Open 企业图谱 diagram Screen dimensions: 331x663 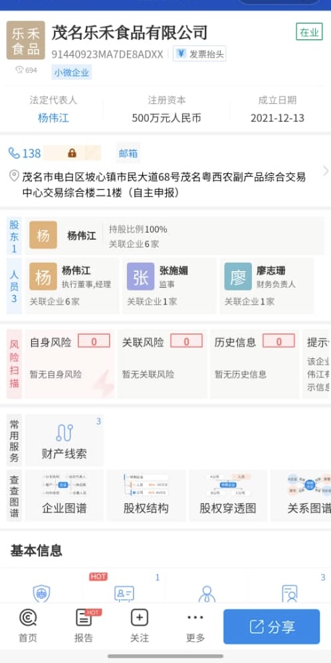pyautogui.click(x=64, y=495)
